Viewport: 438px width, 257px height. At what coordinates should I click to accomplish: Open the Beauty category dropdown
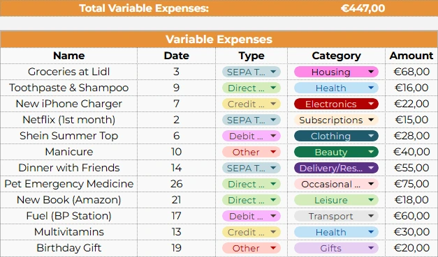[336, 152]
